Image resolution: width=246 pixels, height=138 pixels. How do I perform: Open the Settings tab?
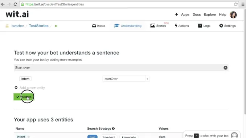pos(227,26)
